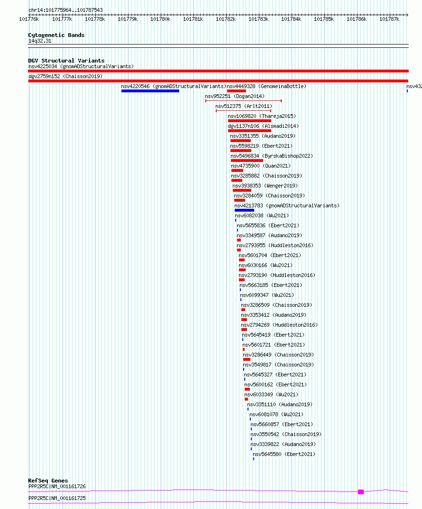Click nsv5645580 (Ebert2021) label
This screenshot has height=509, width=422.
[x=284, y=454]
